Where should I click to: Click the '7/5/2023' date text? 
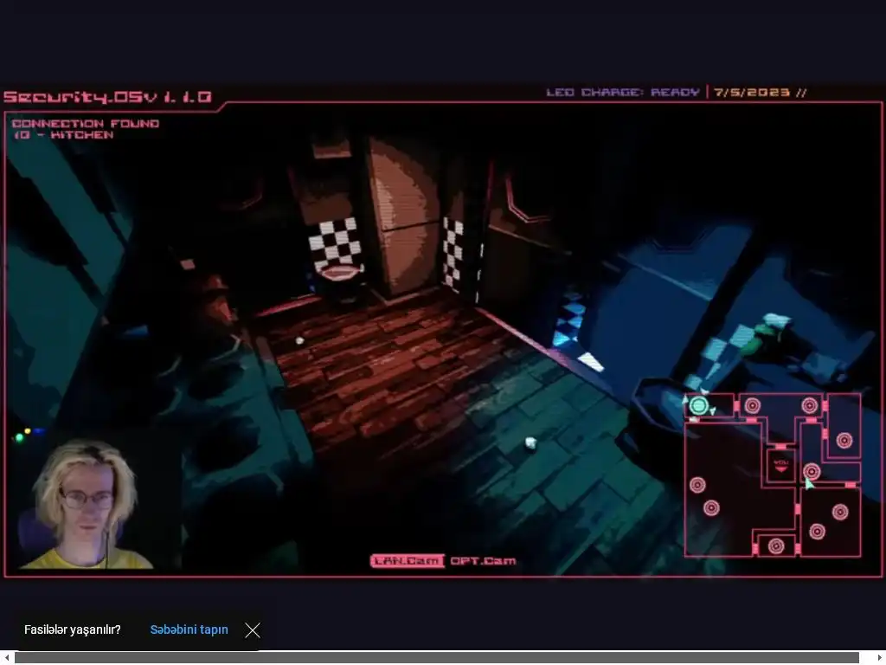tap(752, 92)
